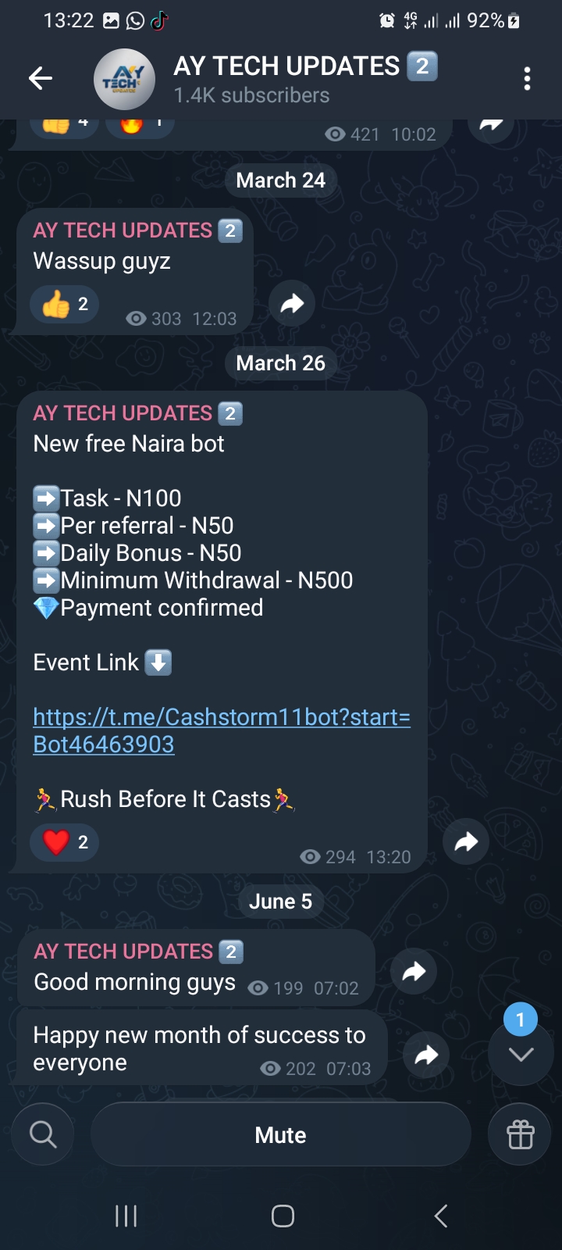Toggle red heart reaction on Naira bot post
The image size is (562, 1250).
pos(64,842)
